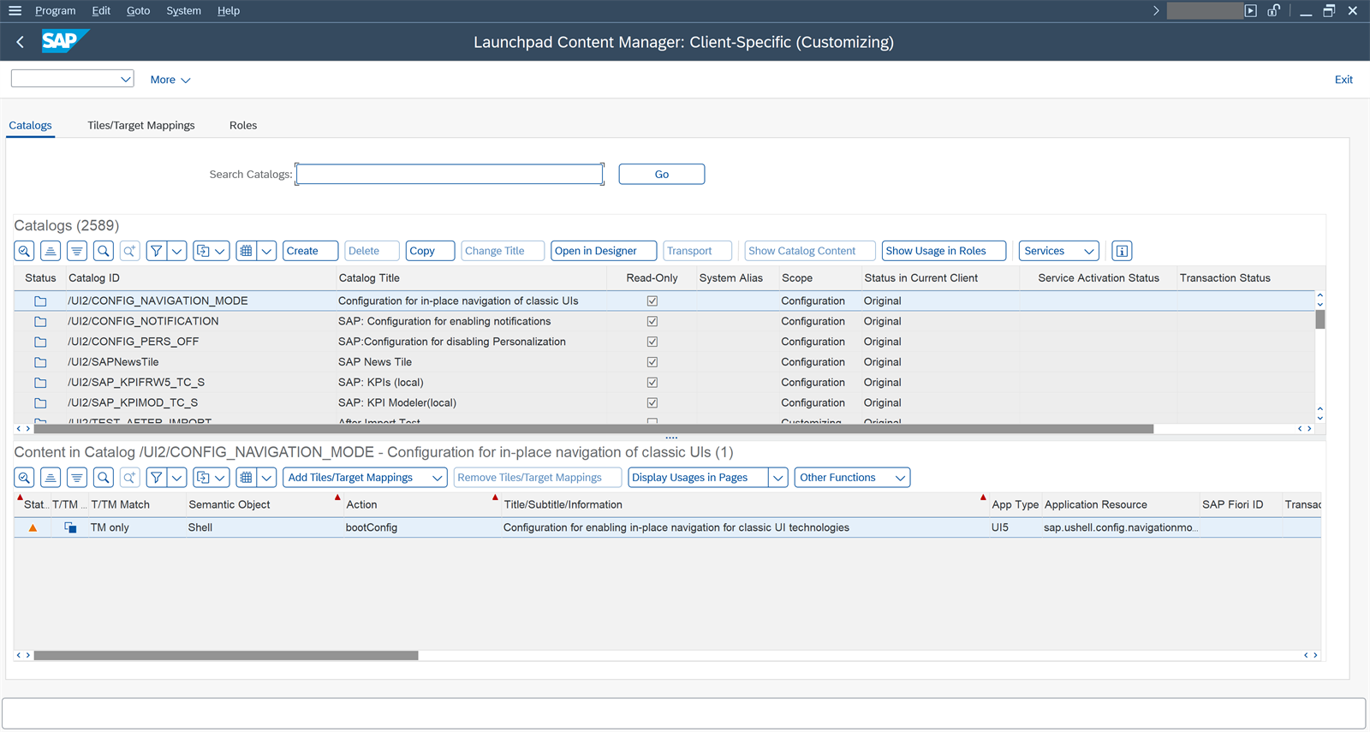Click the Set Filter icon in Catalogs toolbar
Image resolution: width=1370 pixels, height=732 pixels.
coord(157,251)
